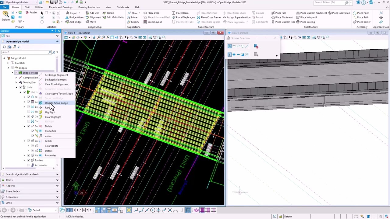Select the Place Diaphragms tool
This screenshot has width=390, height=219.
[183, 17]
